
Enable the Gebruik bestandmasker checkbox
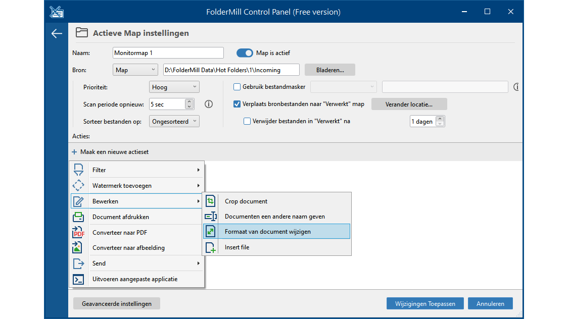tap(237, 87)
